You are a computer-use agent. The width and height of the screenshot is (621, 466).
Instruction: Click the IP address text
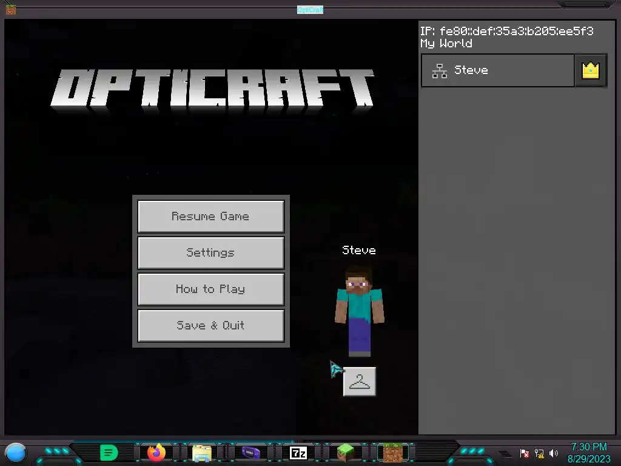click(x=506, y=31)
